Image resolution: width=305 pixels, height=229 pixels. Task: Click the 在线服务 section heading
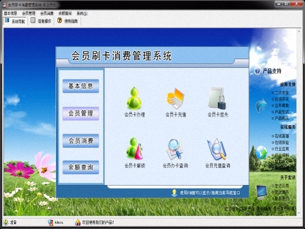(x=288, y=127)
